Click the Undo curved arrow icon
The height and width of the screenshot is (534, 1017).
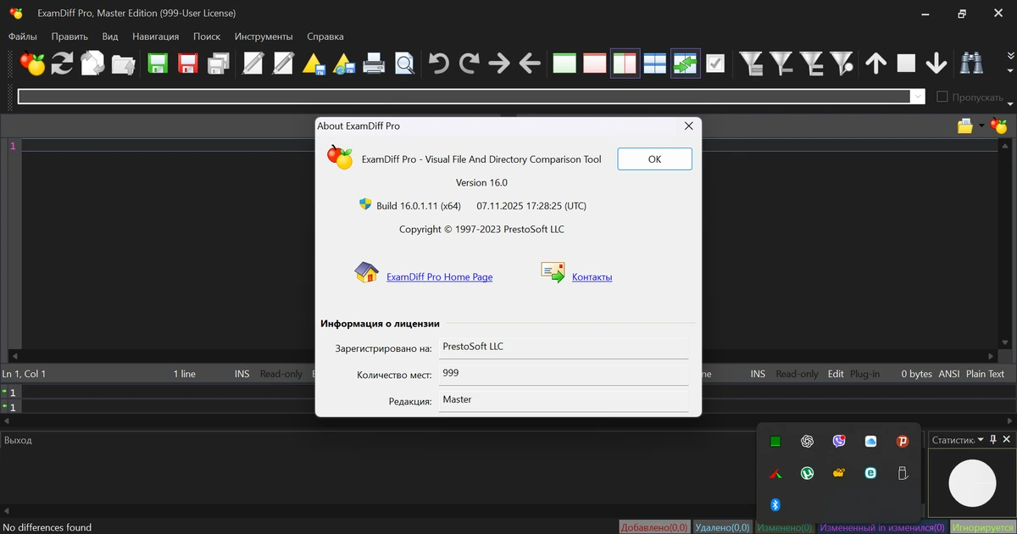point(439,64)
